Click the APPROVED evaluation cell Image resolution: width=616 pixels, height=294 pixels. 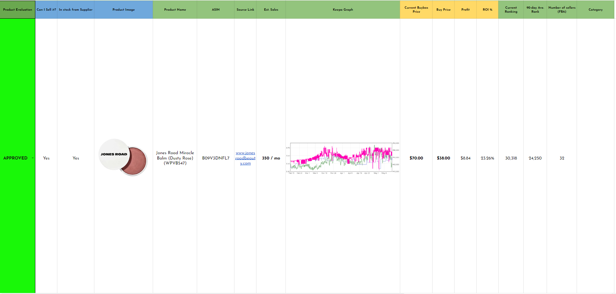pyautogui.click(x=18, y=156)
